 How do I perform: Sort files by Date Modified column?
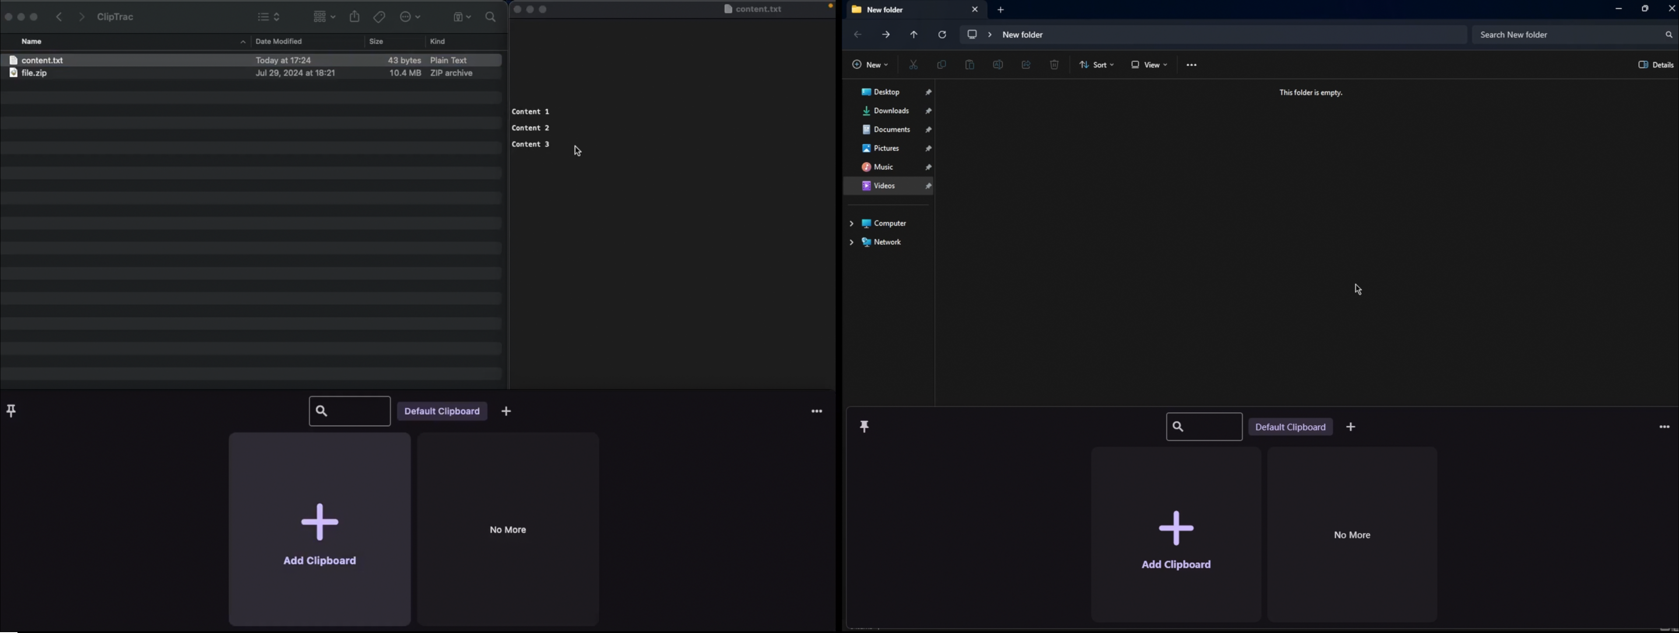[279, 42]
